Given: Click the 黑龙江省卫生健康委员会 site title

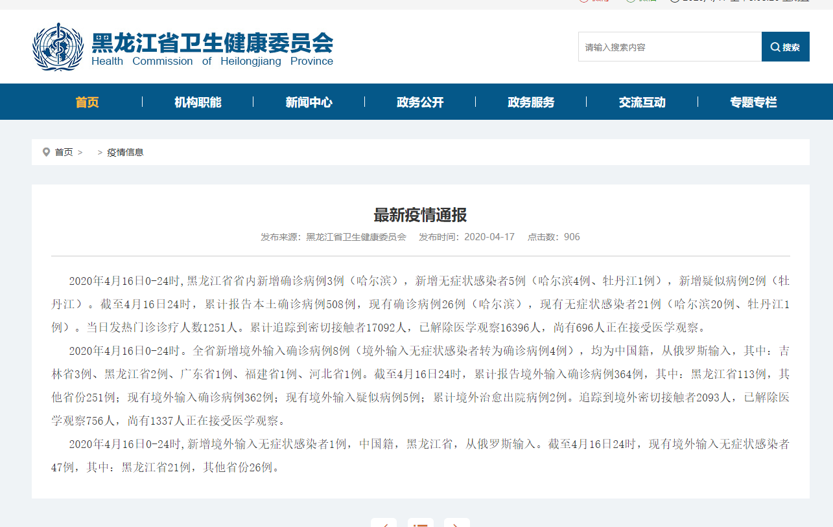Looking at the screenshot, I should (212, 43).
